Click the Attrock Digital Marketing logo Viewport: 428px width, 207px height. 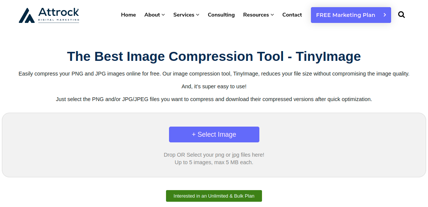tap(49, 15)
